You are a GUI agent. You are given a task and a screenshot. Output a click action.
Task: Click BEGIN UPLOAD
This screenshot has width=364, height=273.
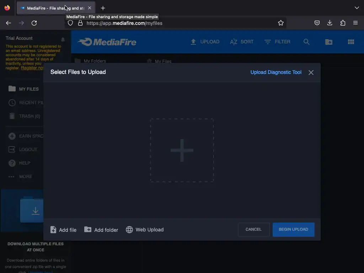click(x=293, y=229)
